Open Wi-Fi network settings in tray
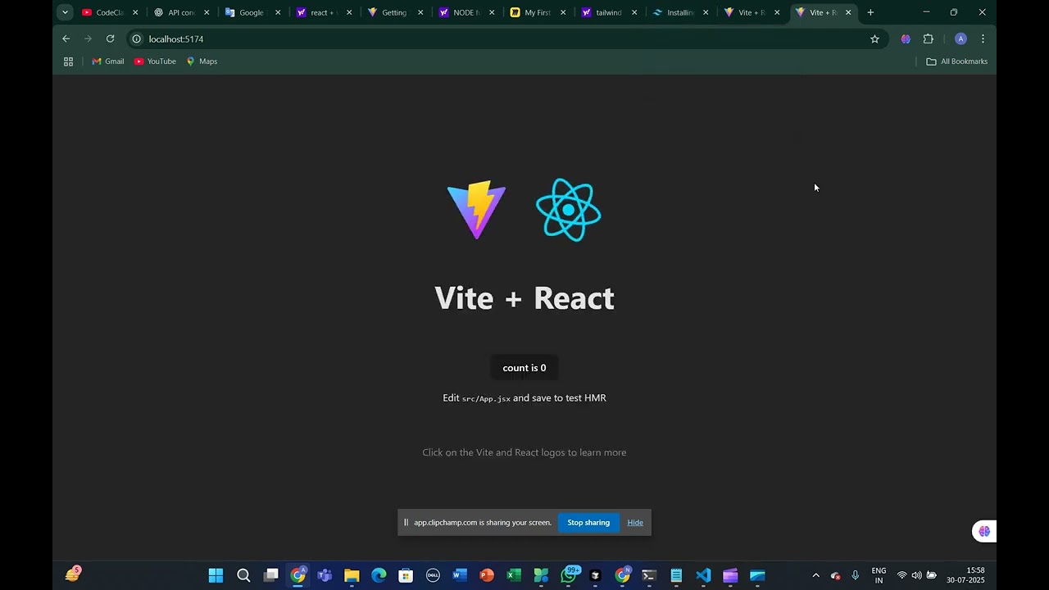The image size is (1049, 590). tap(901, 575)
